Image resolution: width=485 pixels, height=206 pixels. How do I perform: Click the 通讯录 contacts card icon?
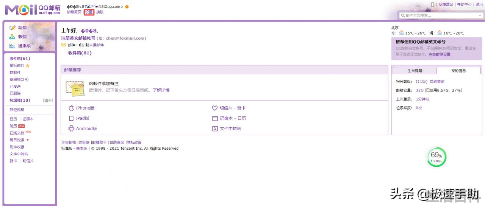pyautogui.click(x=12, y=46)
